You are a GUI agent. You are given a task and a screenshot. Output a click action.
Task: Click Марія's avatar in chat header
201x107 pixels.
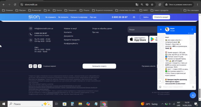pos(167,29)
